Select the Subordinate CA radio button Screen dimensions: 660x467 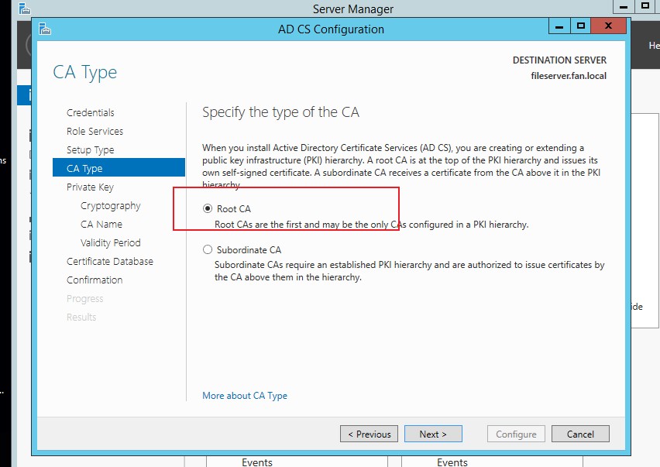pos(208,249)
